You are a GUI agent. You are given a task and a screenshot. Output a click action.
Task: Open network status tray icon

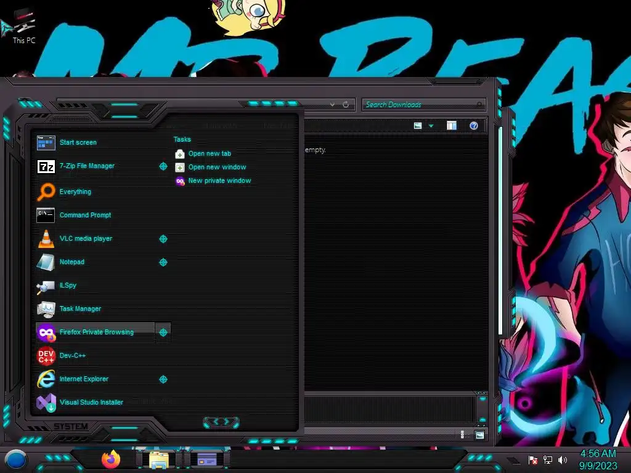548,459
